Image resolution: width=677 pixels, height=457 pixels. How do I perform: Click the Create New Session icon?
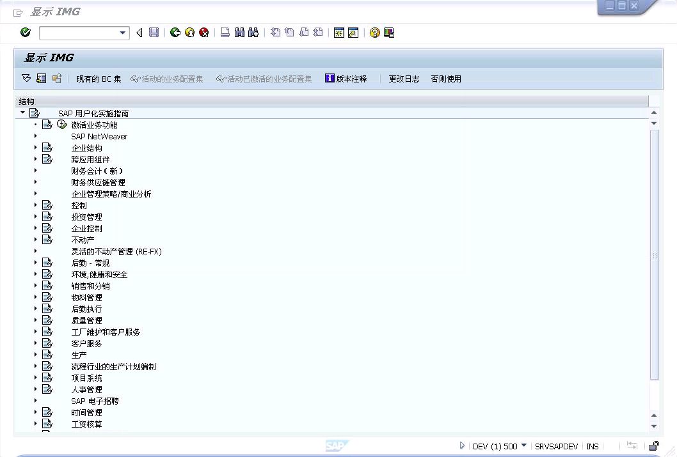click(x=339, y=33)
